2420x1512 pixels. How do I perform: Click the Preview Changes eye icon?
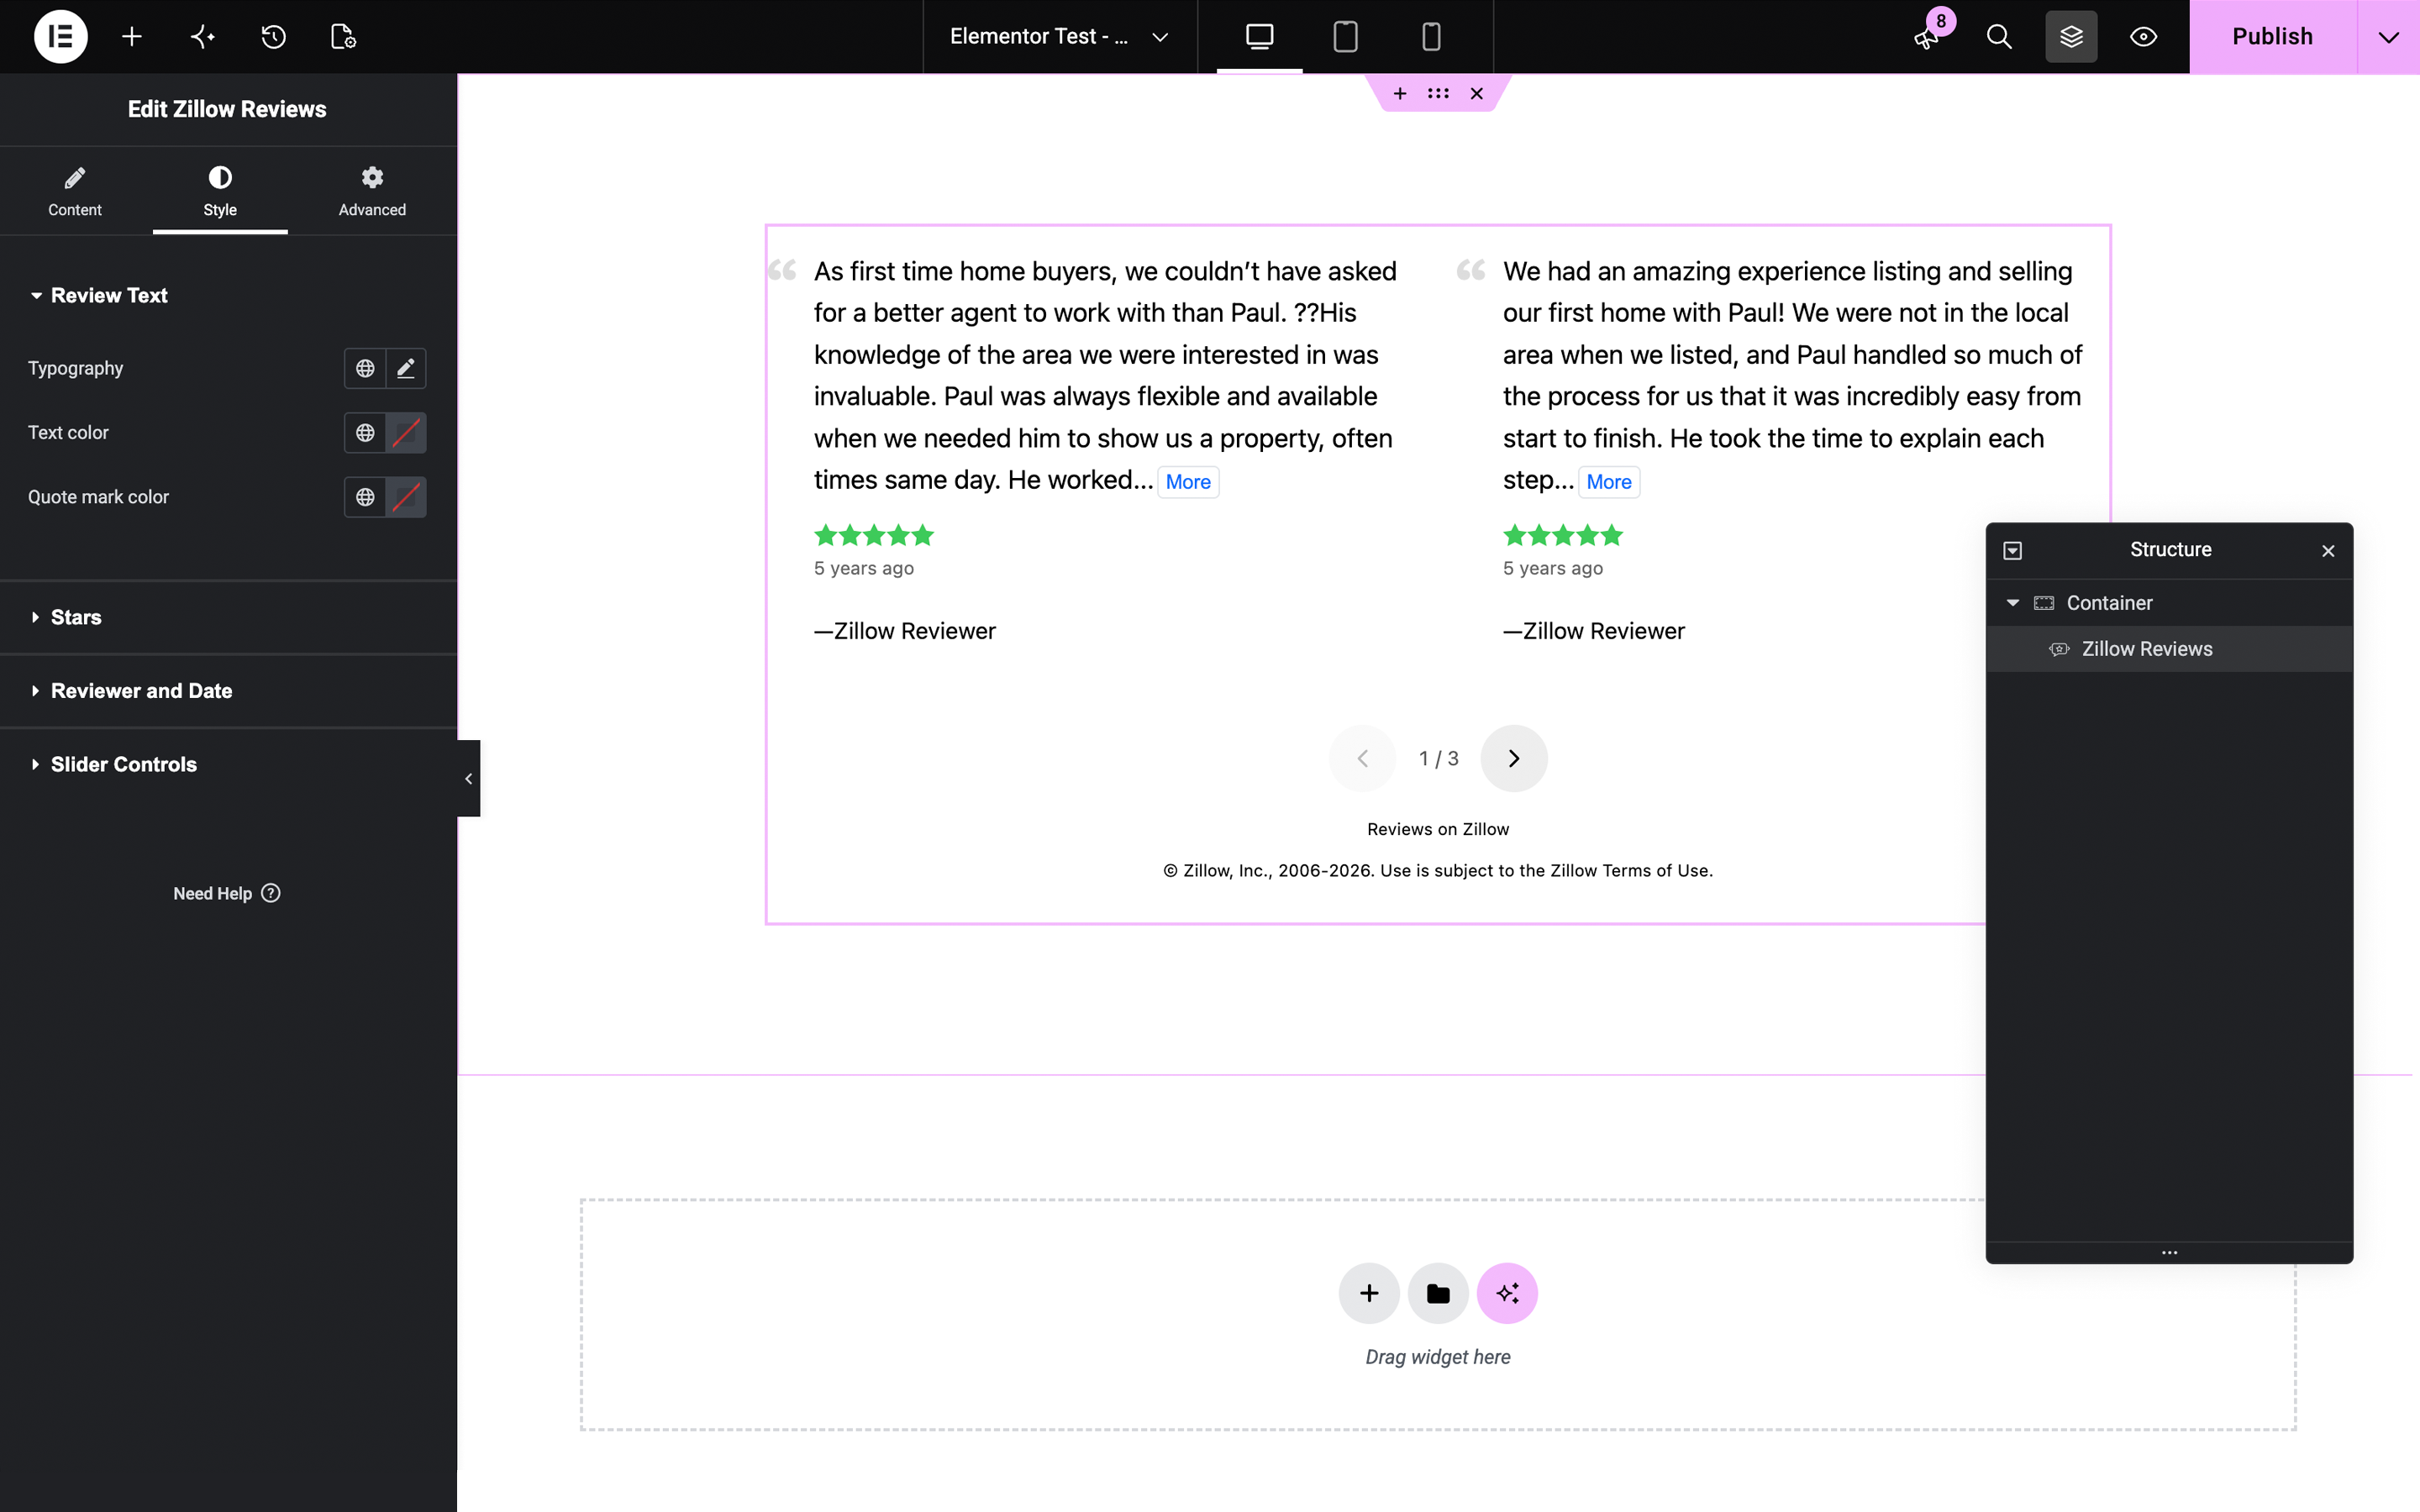[2143, 37]
